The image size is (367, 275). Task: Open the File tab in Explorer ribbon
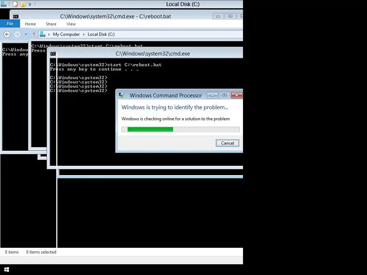coord(10,24)
